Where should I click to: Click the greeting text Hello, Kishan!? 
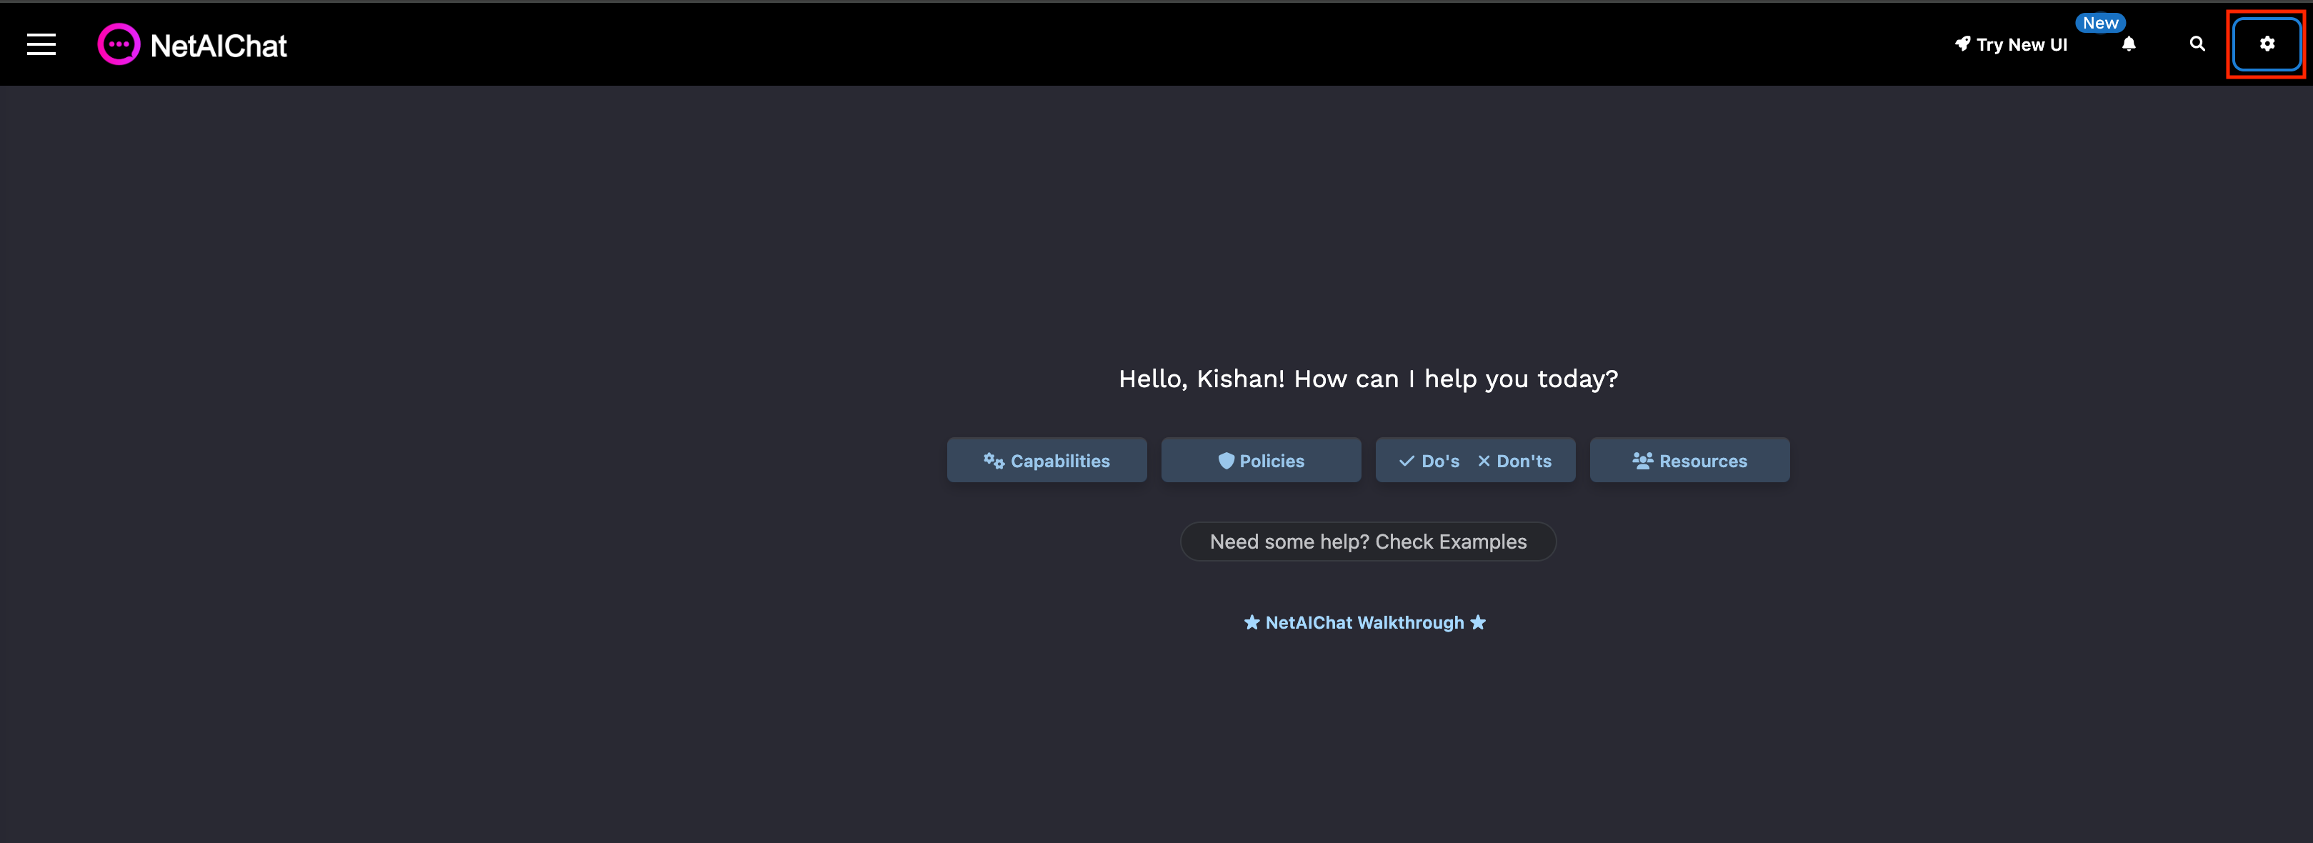[x=1202, y=379]
